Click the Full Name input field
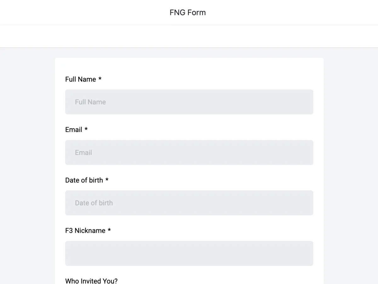The image size is (378, 284). (189, 102)
